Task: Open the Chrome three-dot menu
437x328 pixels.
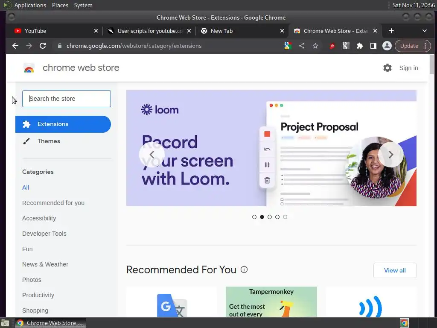Action: coord(425,46)
